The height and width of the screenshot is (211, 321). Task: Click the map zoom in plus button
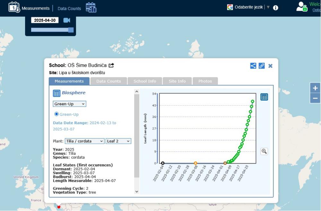(x=315, y=88)
